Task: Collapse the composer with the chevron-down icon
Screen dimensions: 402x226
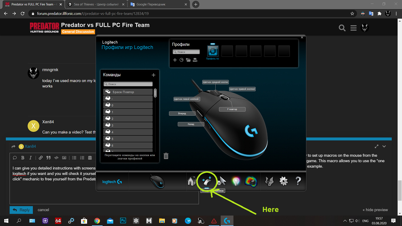Action: tap(384, 146)
